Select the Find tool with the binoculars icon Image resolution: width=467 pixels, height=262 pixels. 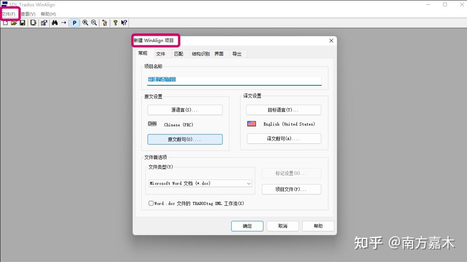pos(55,23)
